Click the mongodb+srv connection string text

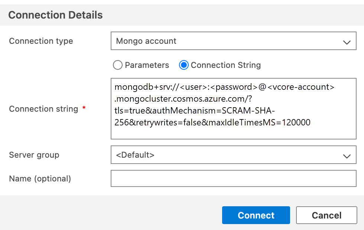point(224,88)
